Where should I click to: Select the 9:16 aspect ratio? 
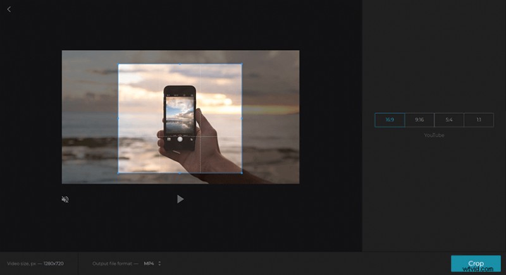(419, 120)
